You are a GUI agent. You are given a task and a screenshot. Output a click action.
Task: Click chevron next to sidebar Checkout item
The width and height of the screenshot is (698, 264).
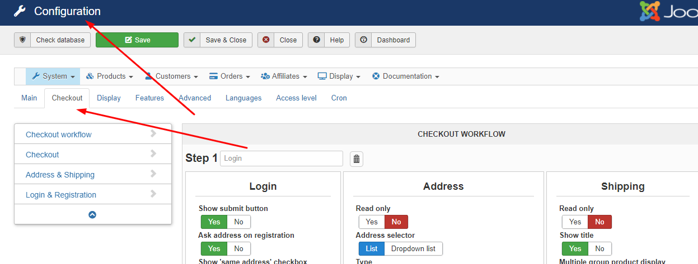[153, 154]
